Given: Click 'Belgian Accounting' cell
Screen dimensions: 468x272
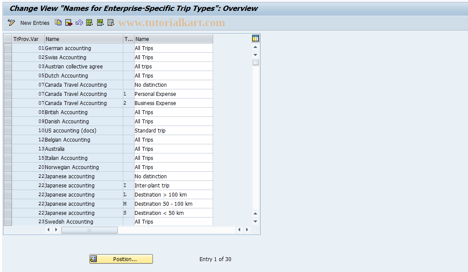Looking at the screenshot, I should click(84, 140).
